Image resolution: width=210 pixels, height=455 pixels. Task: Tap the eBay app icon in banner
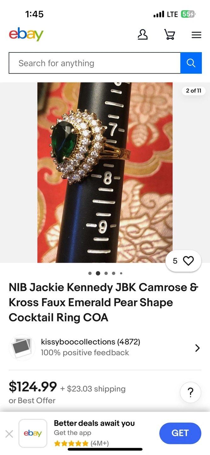(x=33, y=433)
